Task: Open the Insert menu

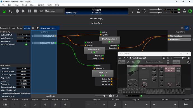Action: click(24, 5)
